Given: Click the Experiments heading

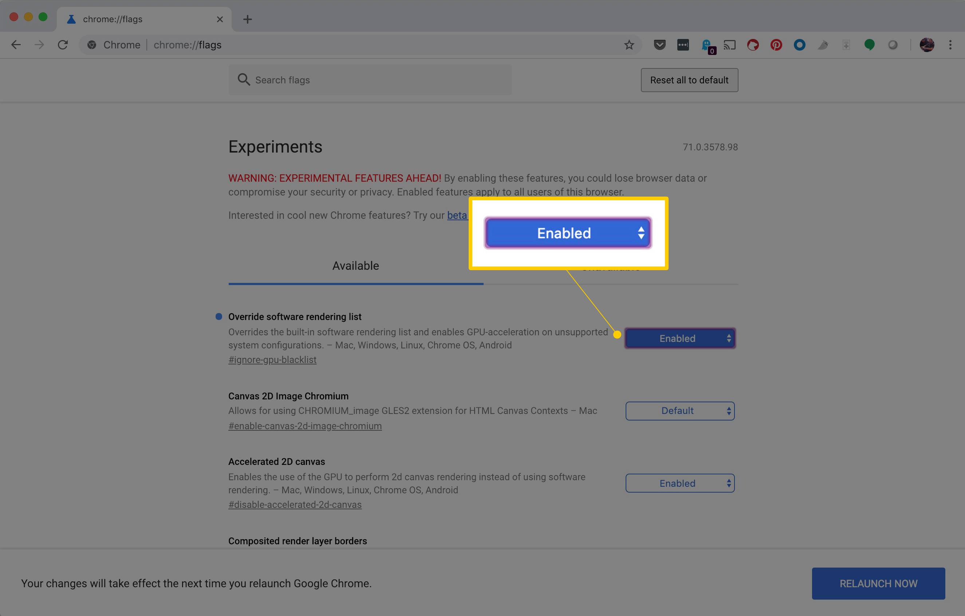Looking at the screenshot, I should (275, 147).
